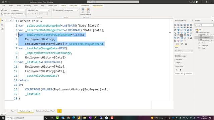Switch to Page 1 tab
Screen dimensions: 214x120
coord(13,111)
